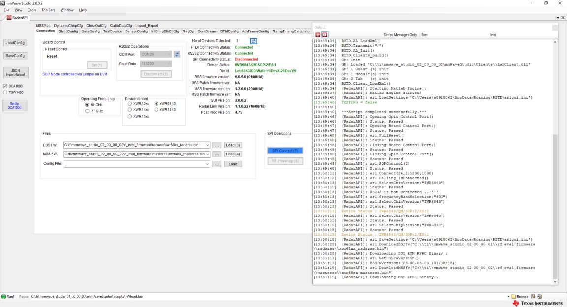The image size is (567, 307).
Task: Toggle the DCA1000 checkbox
Action: coord(5,86)
